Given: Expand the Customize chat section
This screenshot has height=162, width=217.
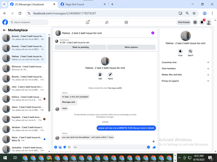Looking at the screenshot, I should click(185, 62).
